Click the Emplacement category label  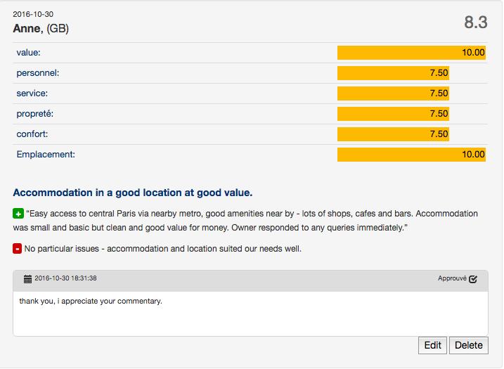[x=46, y=155]
